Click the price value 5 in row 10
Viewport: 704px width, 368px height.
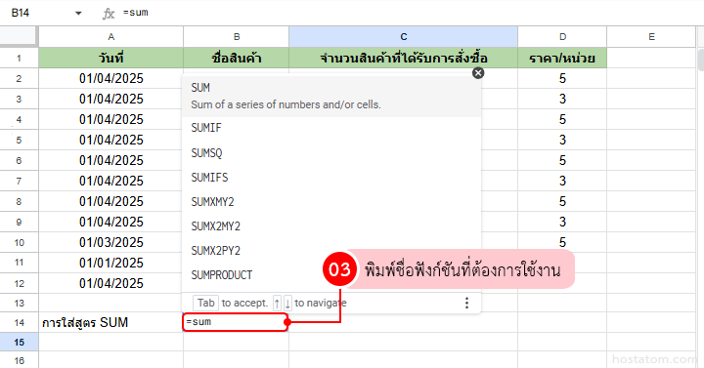(x=562, y=242)
